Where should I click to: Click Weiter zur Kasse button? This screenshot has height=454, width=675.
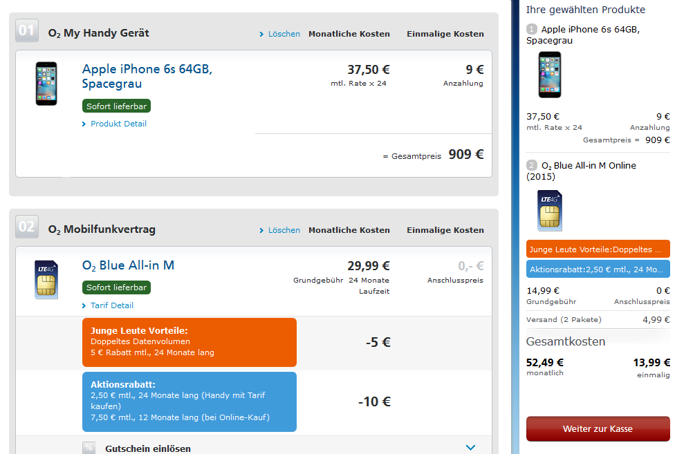[598, 428]
